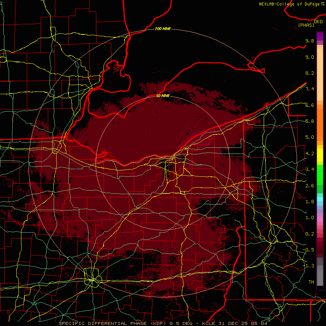Click the -0.5 scale label
The height and width of the screenshot is (326, 326).
tap(308, 250)
